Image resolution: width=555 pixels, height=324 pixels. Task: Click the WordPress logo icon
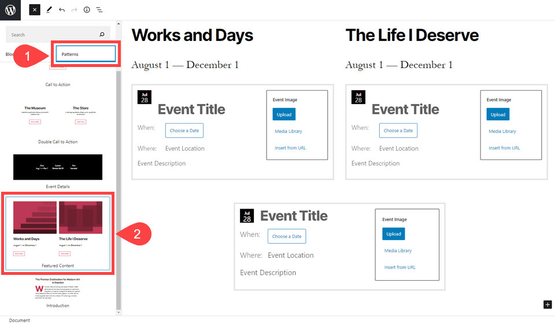click(10, 10)
